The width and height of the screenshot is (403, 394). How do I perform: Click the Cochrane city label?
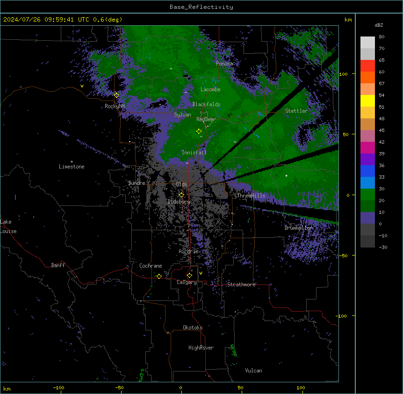tap(151, 266)
